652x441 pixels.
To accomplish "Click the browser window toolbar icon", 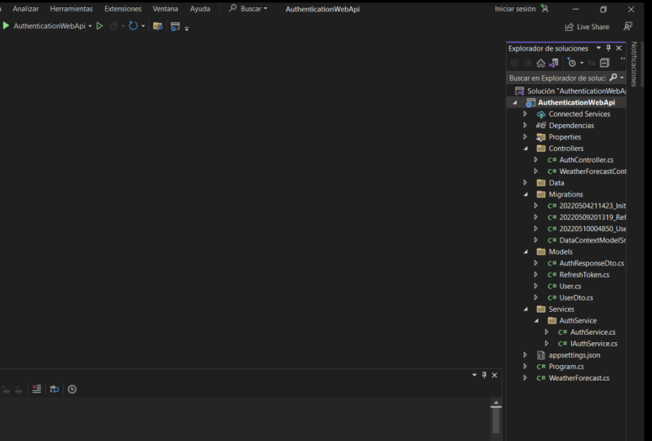I will (175, 26).
